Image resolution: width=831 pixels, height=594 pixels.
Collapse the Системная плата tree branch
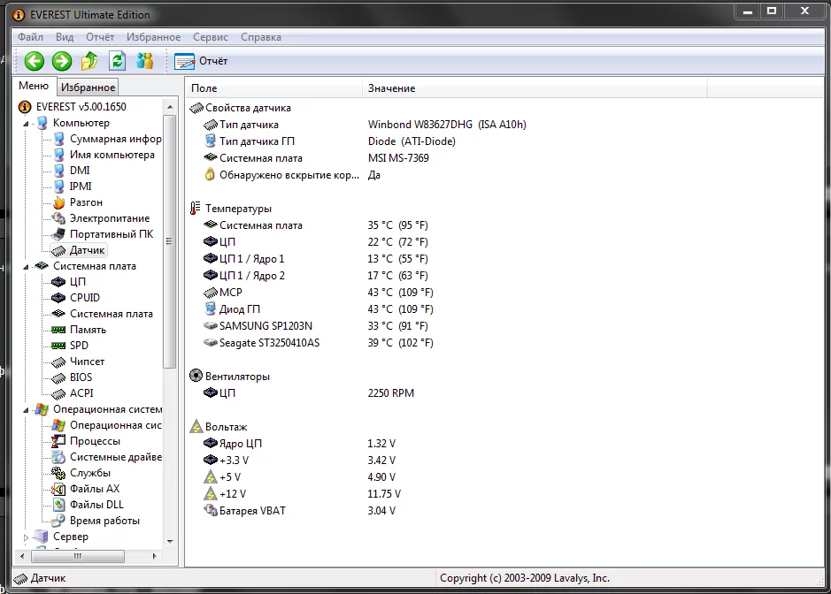click(26, 267)
